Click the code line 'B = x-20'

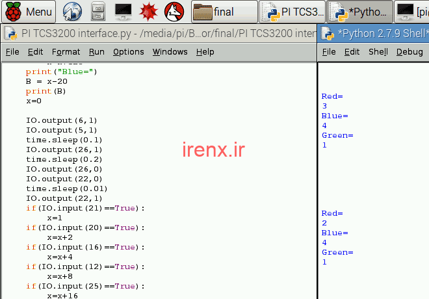[47, 81]
